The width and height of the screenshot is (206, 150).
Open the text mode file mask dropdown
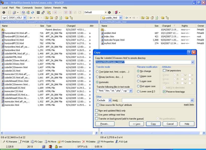click(x=131, y=91)
